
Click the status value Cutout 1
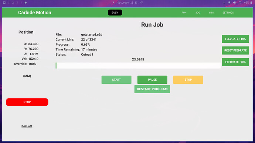87,55
